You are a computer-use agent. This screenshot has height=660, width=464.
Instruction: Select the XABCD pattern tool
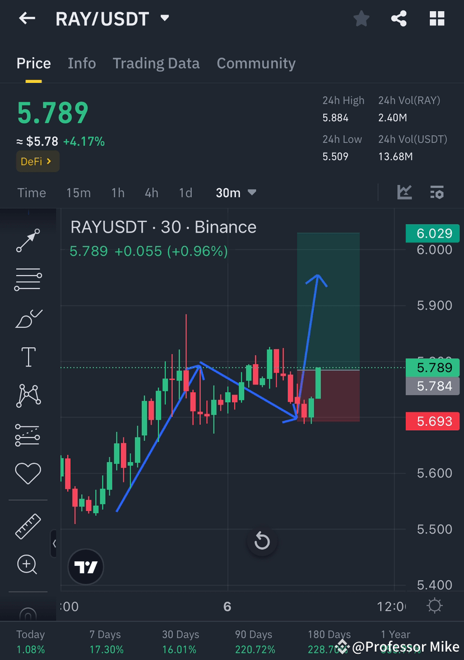click(x=27, y=396)
